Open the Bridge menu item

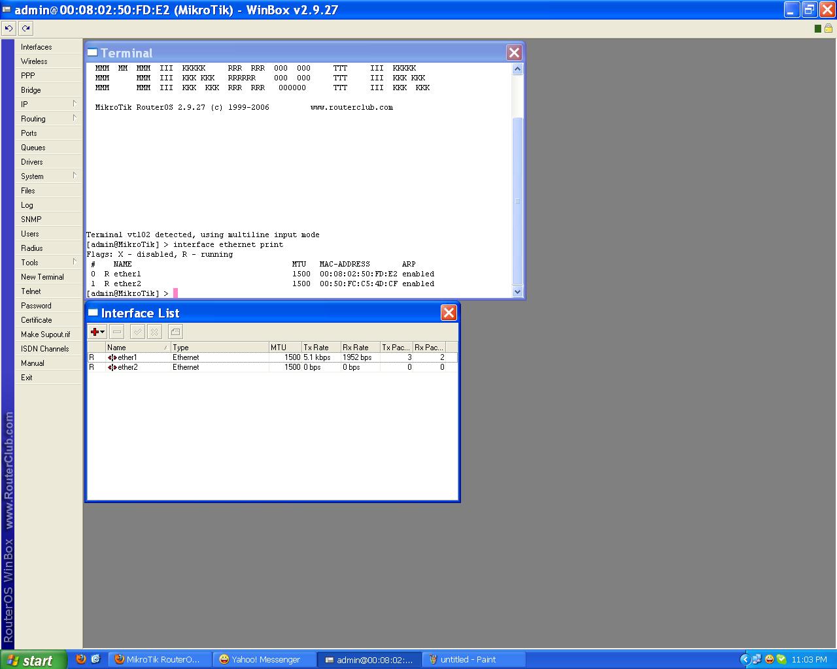coord(48,90)
